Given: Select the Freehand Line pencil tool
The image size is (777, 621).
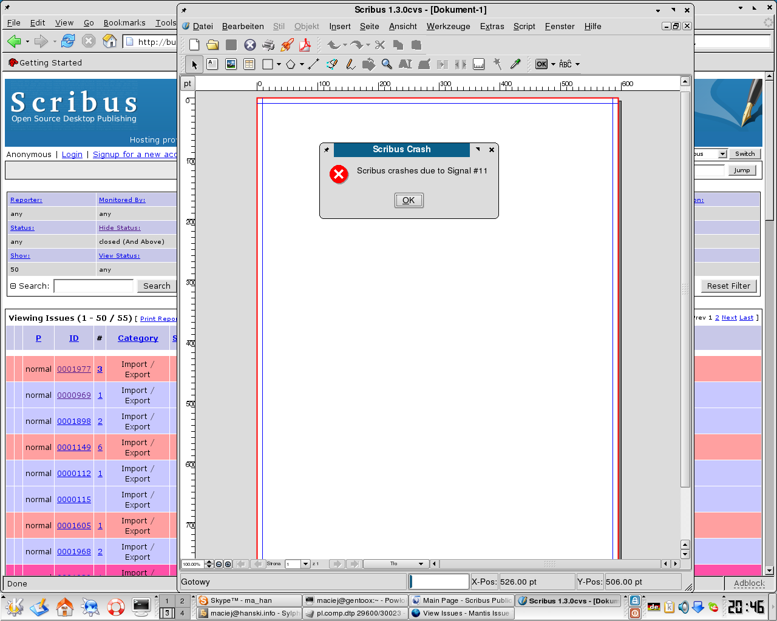Looking at the screenshot, I should 350,64.
